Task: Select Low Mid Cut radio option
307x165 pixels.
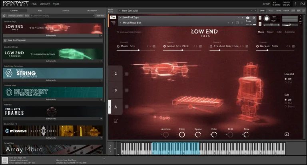Action: (x=286, y=82)
